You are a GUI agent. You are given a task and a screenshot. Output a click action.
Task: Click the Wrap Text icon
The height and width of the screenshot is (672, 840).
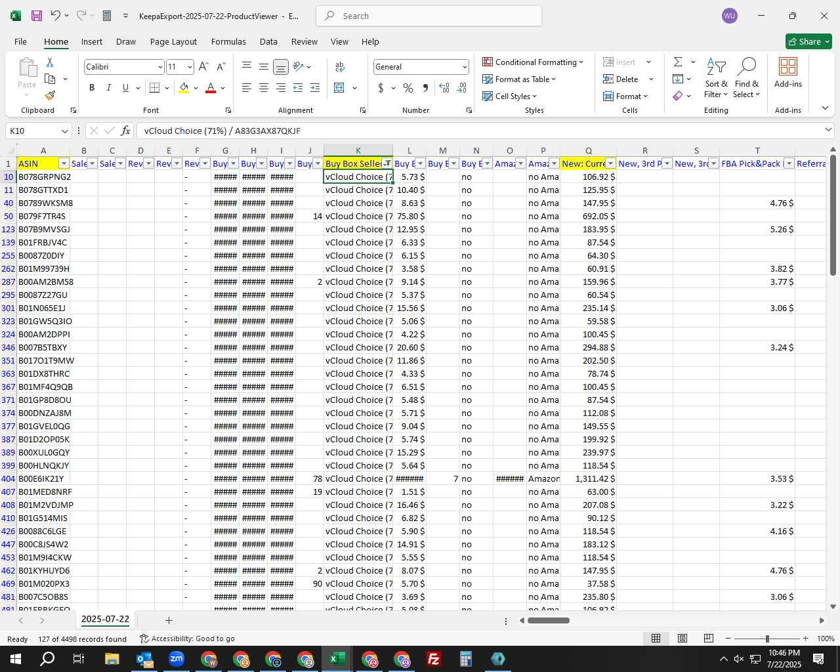pyautogui.click(x=340, y=66)
